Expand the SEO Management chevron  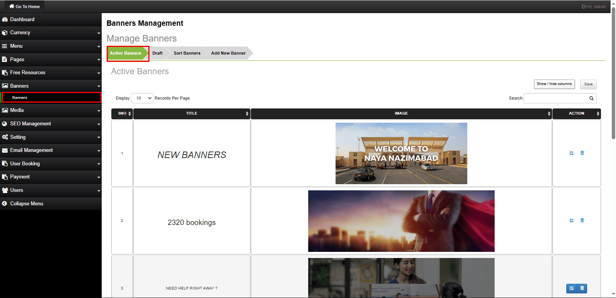point(99,124)
